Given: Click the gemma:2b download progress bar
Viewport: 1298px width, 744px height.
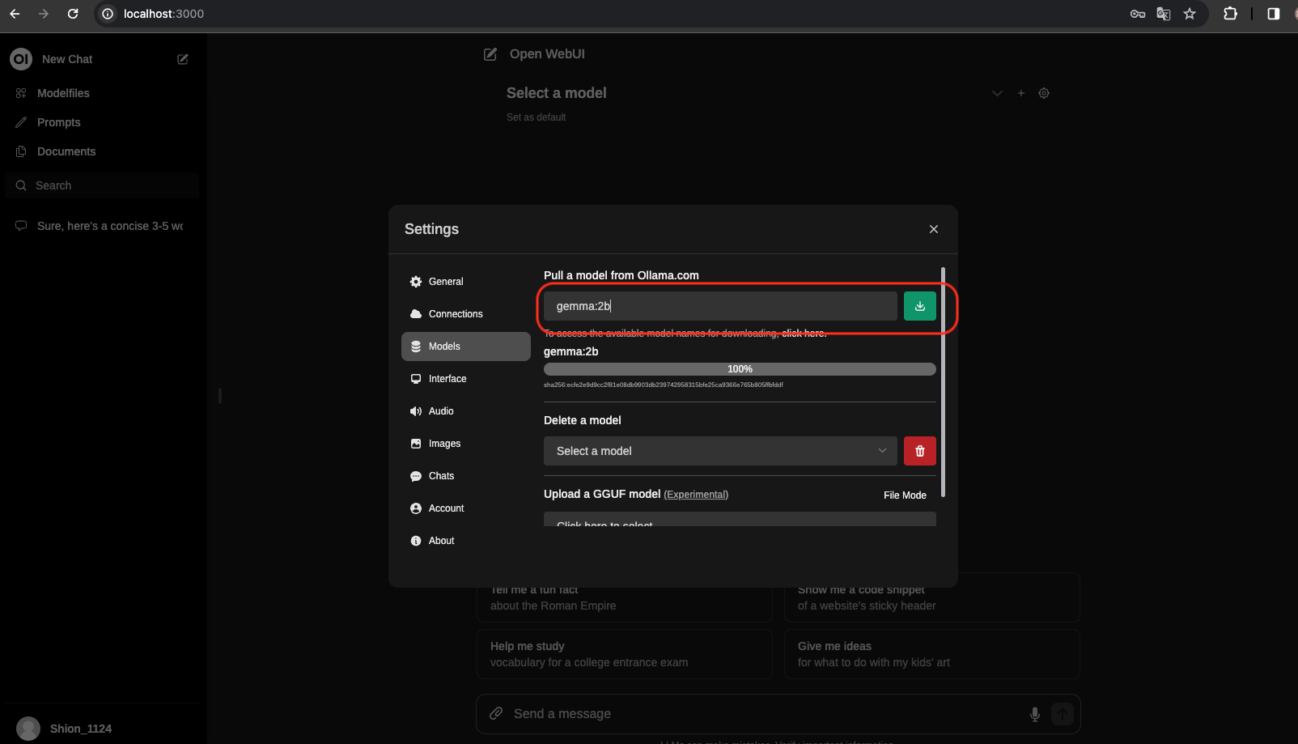Looking at the screenshot, I should click(739, 369).
